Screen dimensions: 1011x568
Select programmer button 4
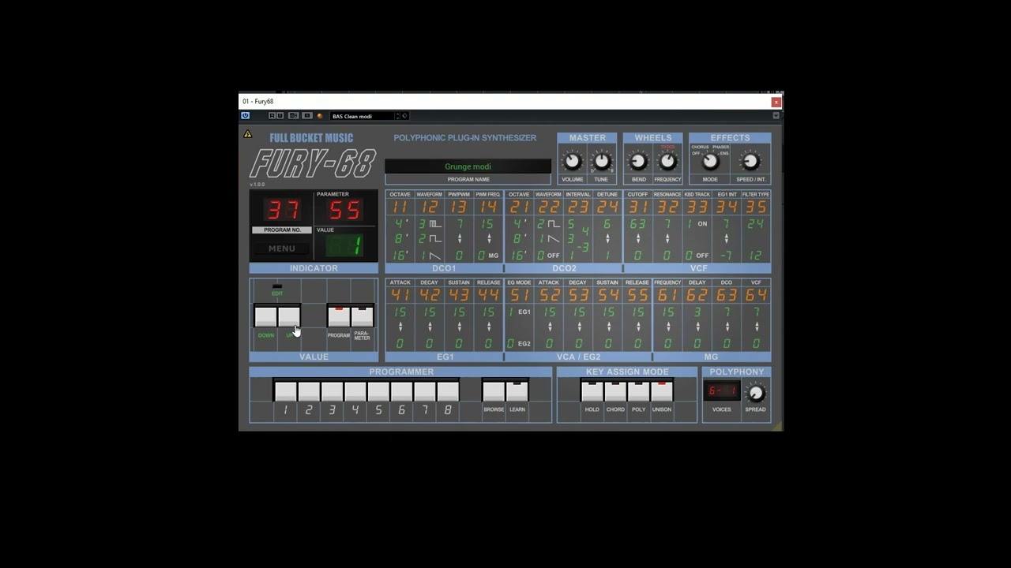[355, 391]
